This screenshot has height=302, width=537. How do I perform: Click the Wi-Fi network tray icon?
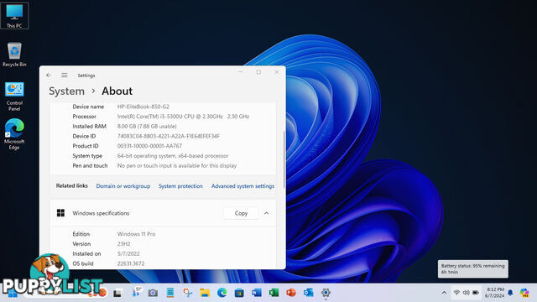456,293
